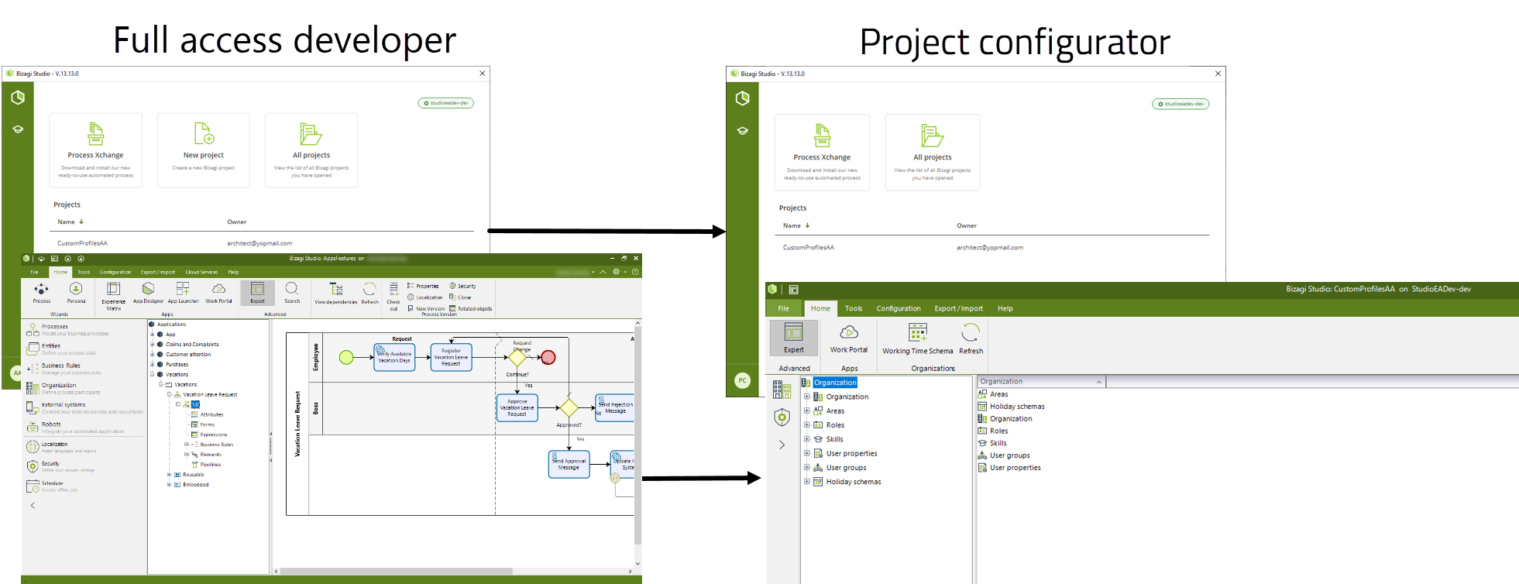Open Business Rules module
1519x584 pixels.
tap(64, 369)
